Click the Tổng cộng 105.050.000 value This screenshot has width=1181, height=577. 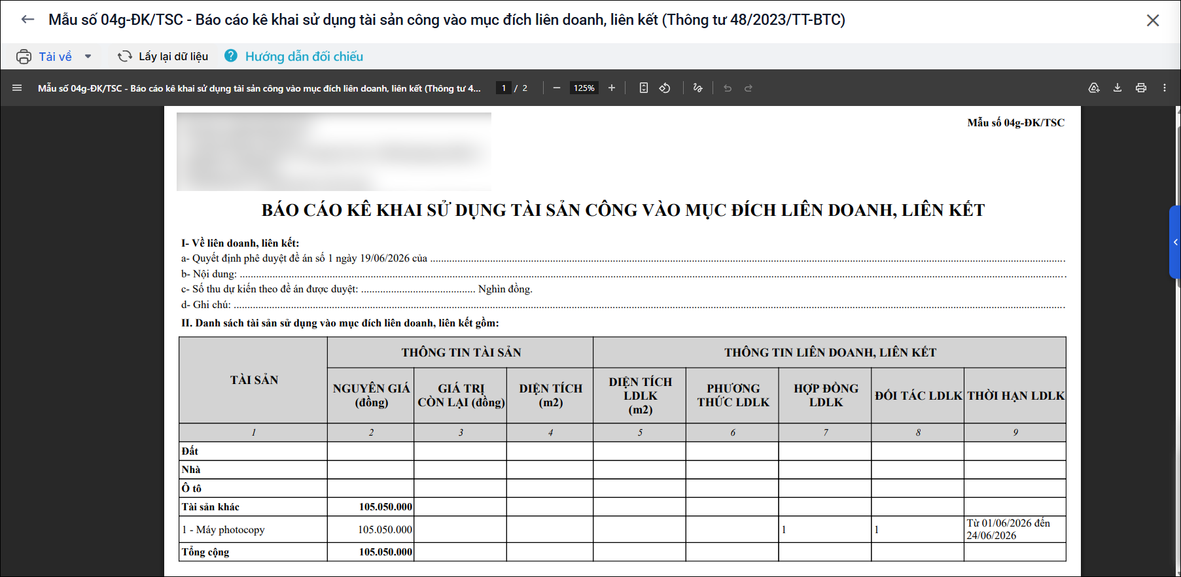click(385, 551)
